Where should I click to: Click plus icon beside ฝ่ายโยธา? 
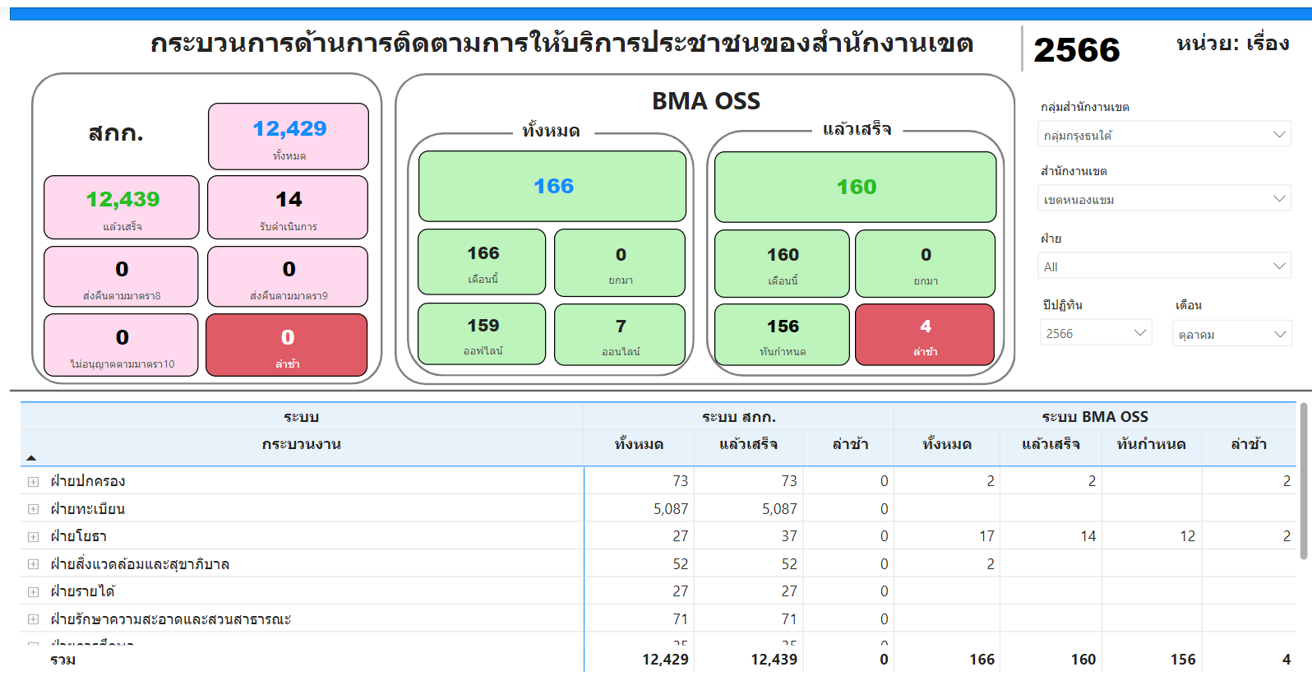(33, 537)
